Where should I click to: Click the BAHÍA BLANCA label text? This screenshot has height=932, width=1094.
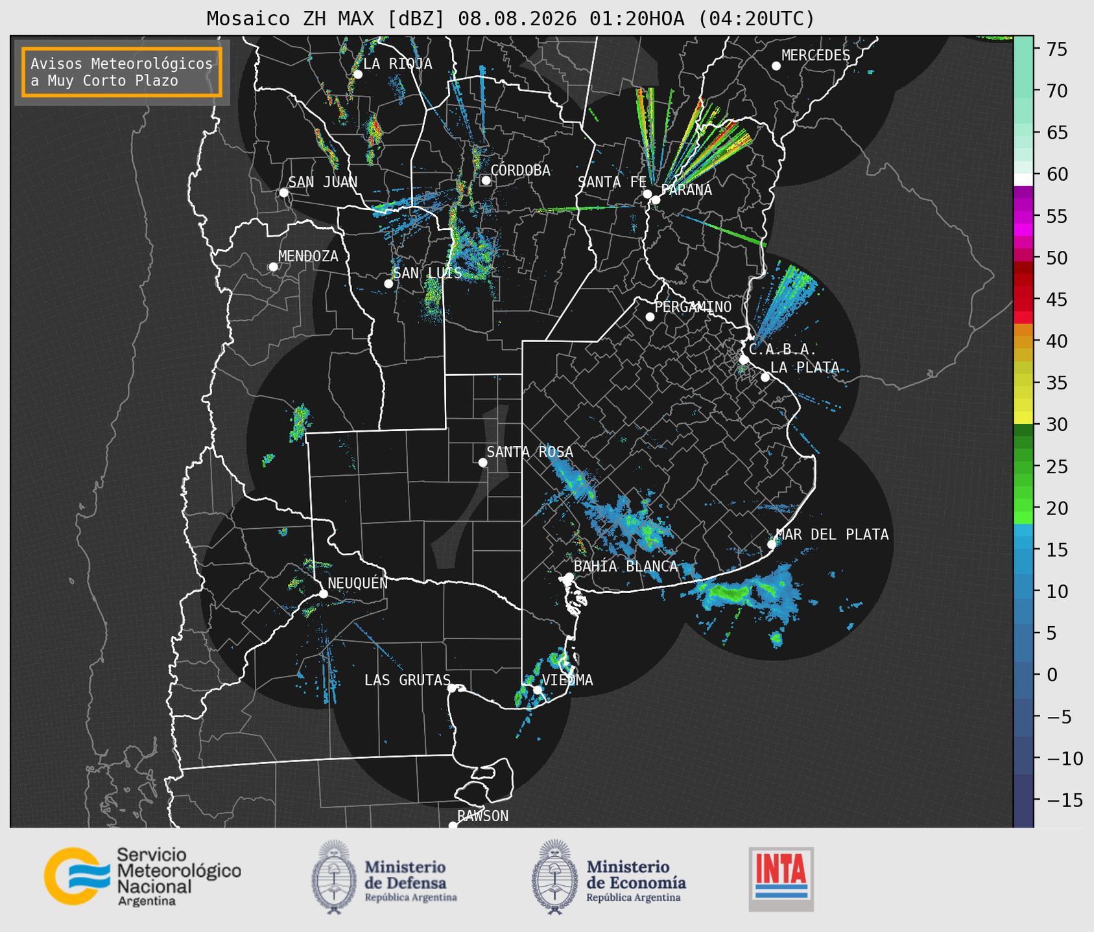click(x=626, y=566)
